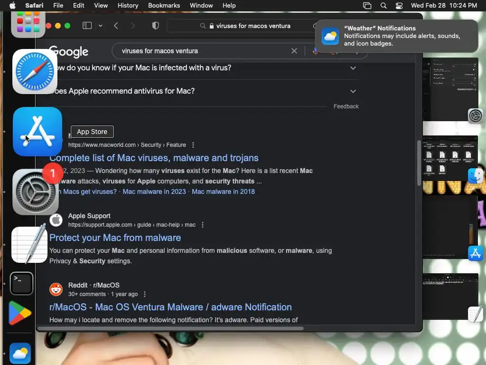Go back in Safari history
Screen dimensions: 486x365
[116, 26]
